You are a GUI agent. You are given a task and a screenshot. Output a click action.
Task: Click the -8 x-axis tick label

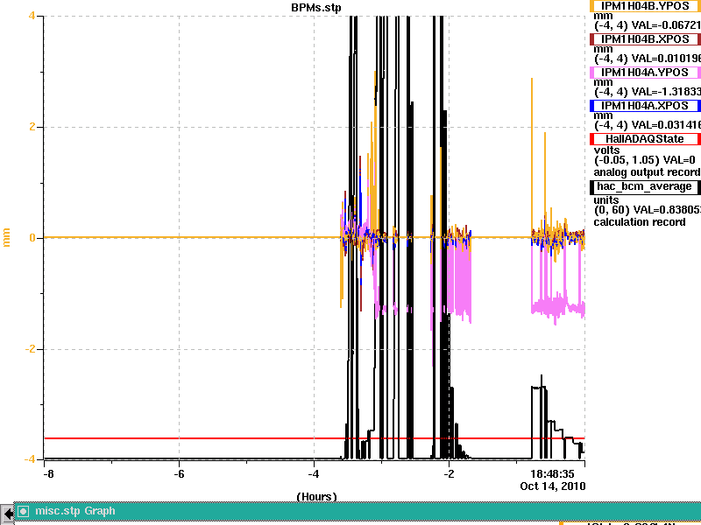[x=49, y=473]
